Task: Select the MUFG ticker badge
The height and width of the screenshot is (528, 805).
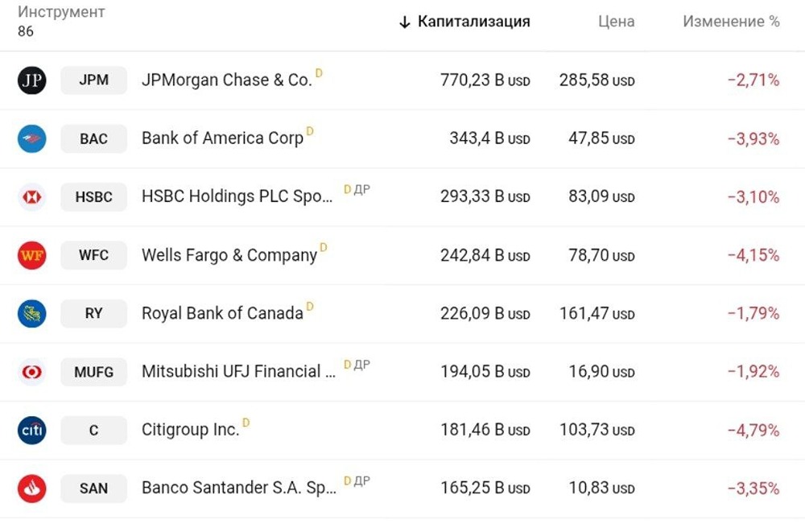Action: coord(93,372)
